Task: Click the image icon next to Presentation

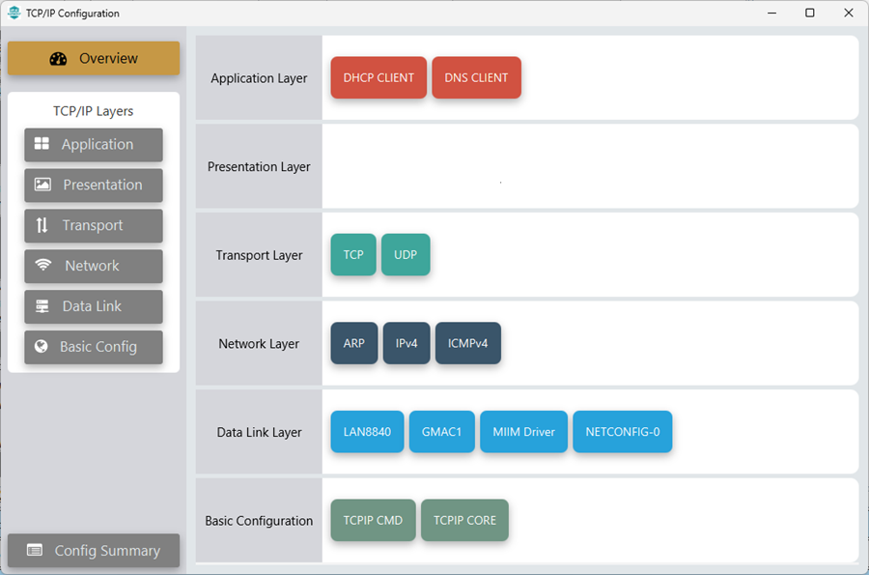Action: point(42,185)
